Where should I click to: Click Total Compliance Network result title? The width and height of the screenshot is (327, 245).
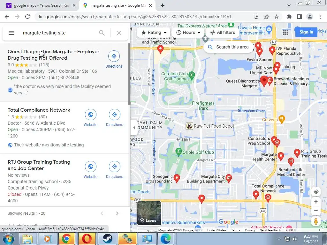click(39, 110)
